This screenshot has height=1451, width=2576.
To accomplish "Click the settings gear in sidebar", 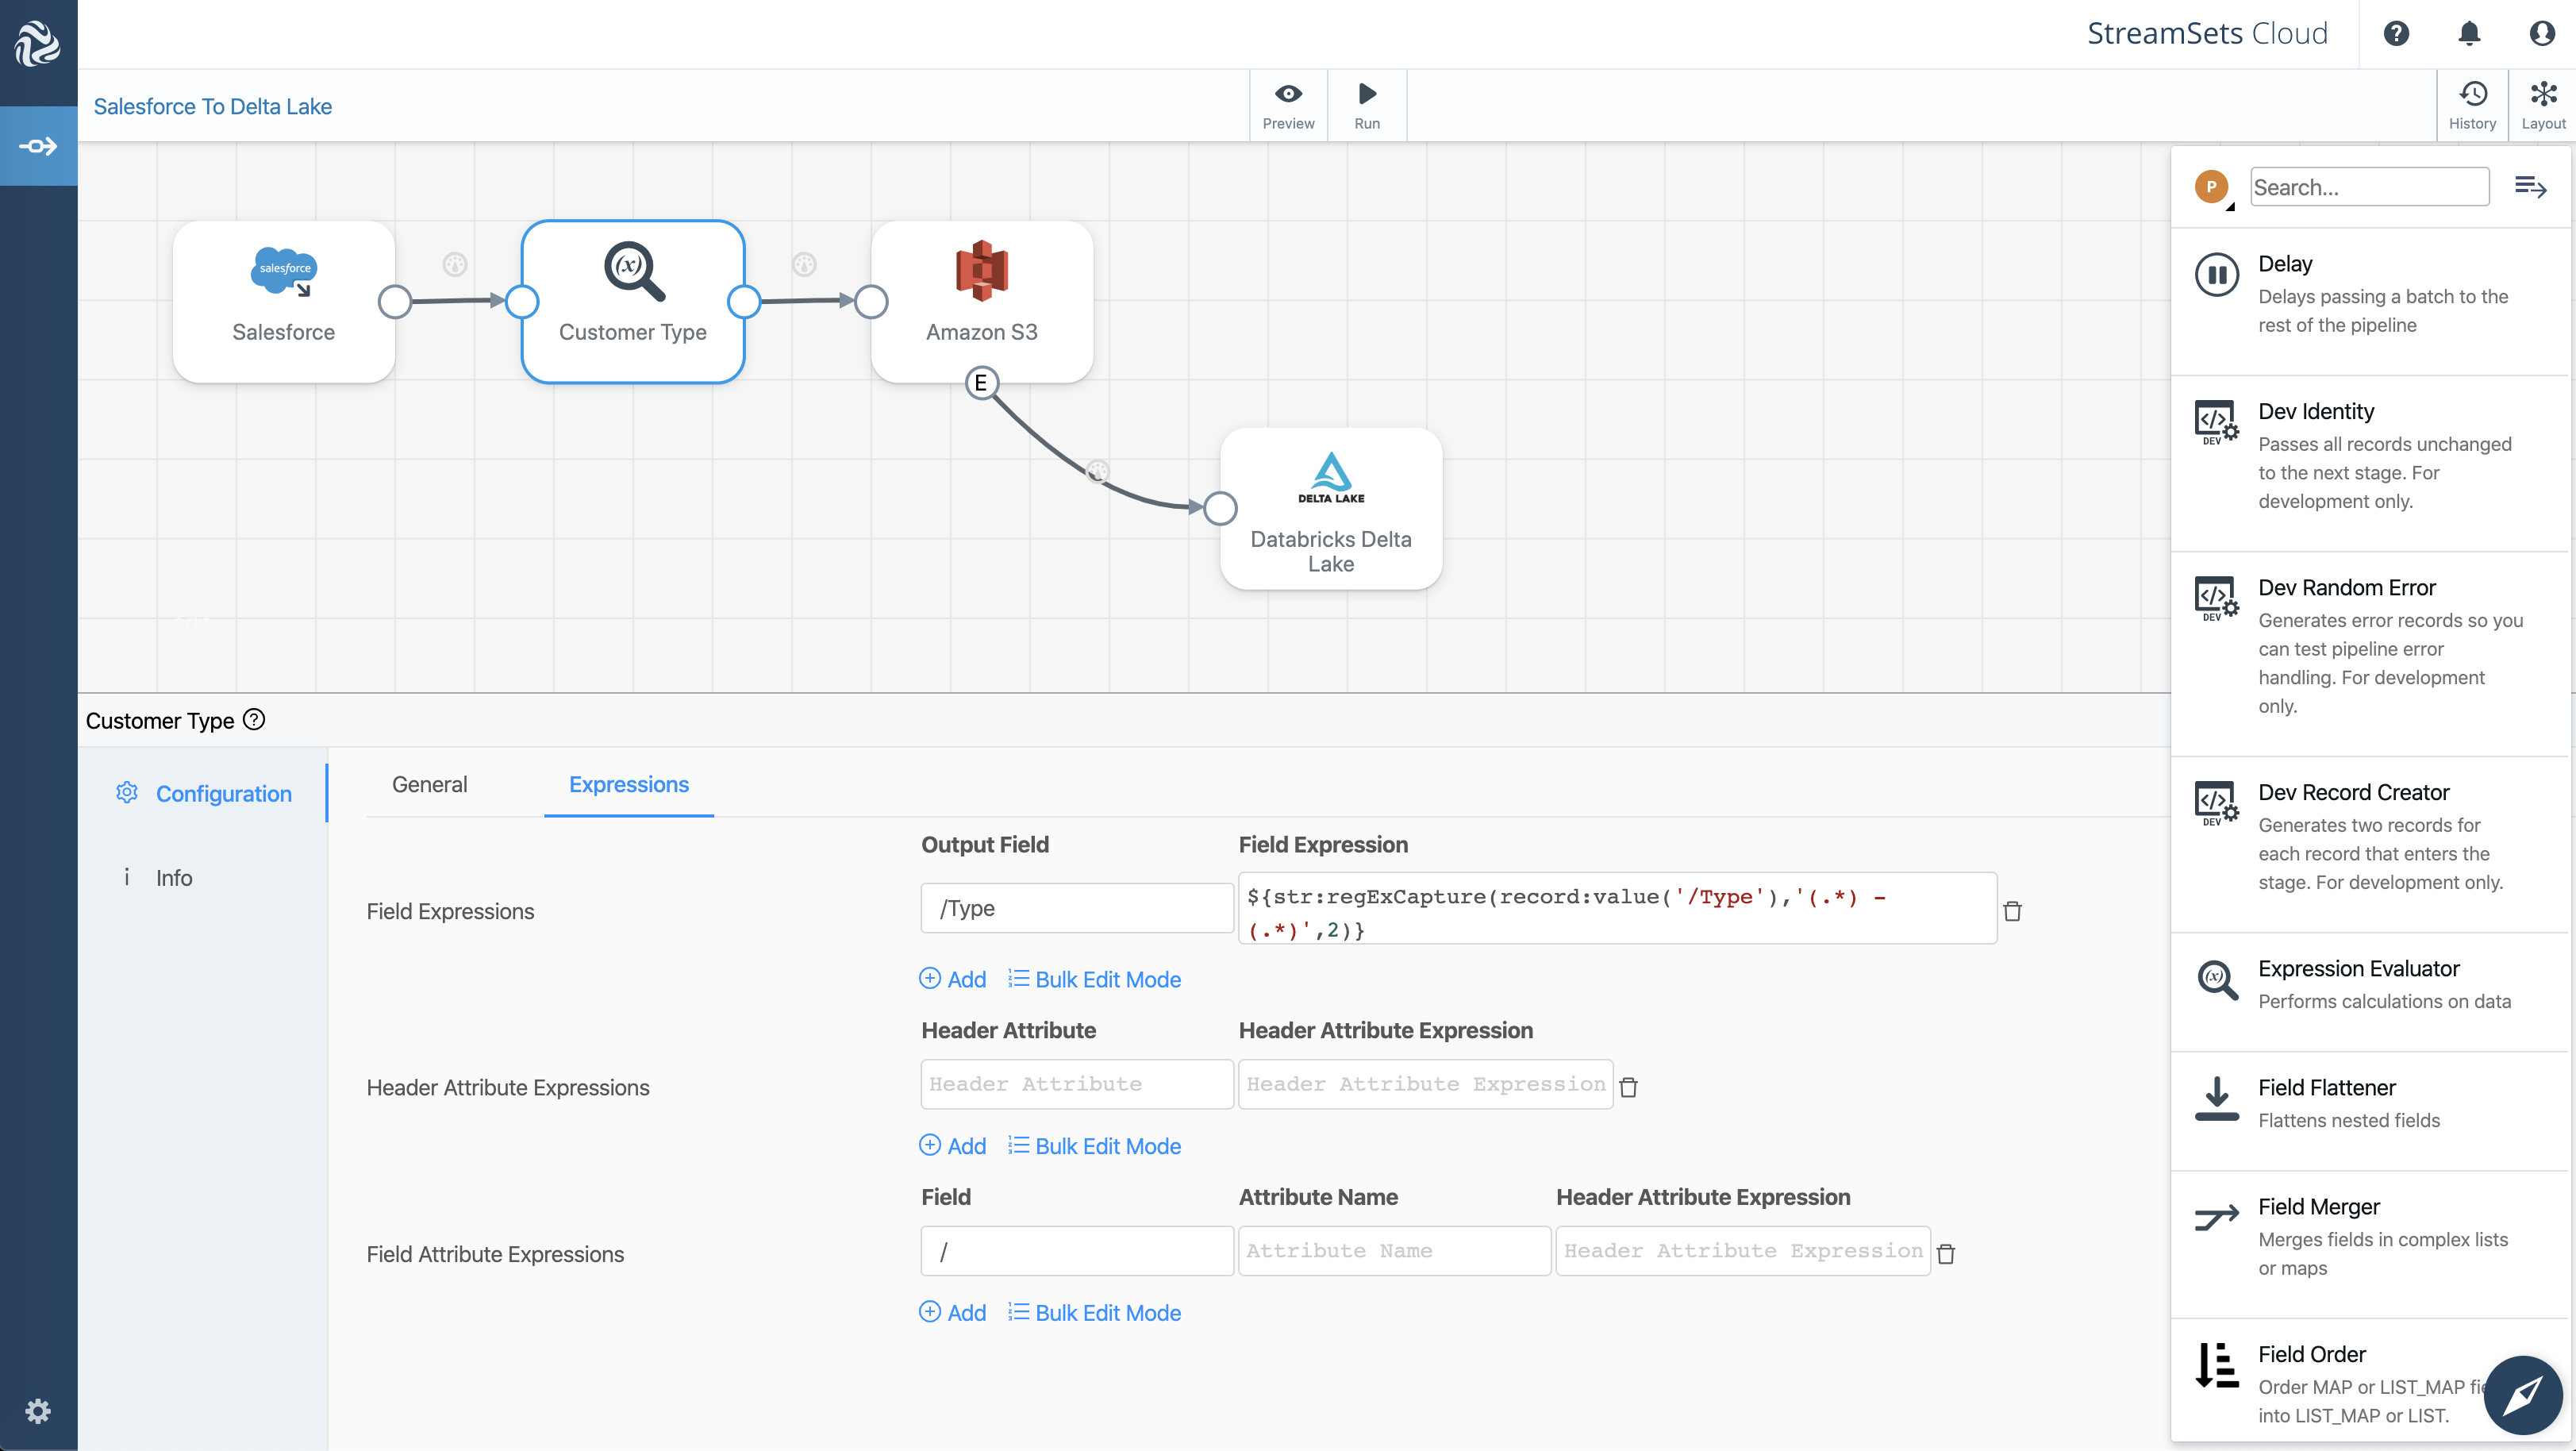I will click(38, 1410).
